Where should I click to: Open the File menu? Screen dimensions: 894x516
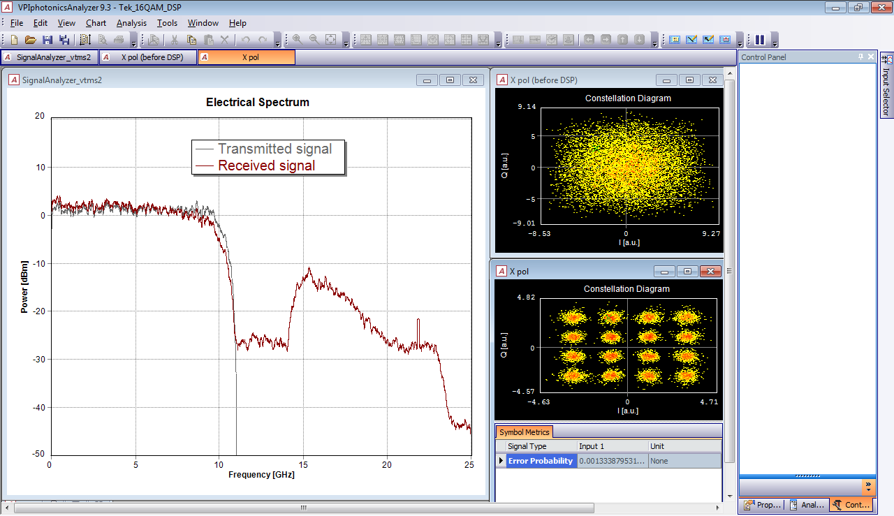click(17, 23)
